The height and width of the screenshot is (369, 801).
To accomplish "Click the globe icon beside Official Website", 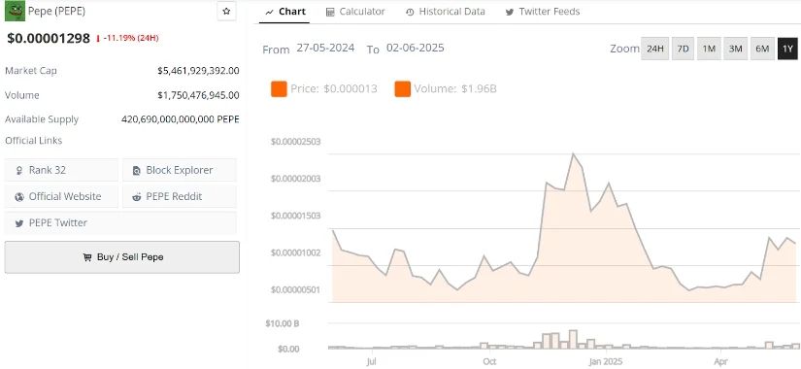I will (x=19, y=197).
